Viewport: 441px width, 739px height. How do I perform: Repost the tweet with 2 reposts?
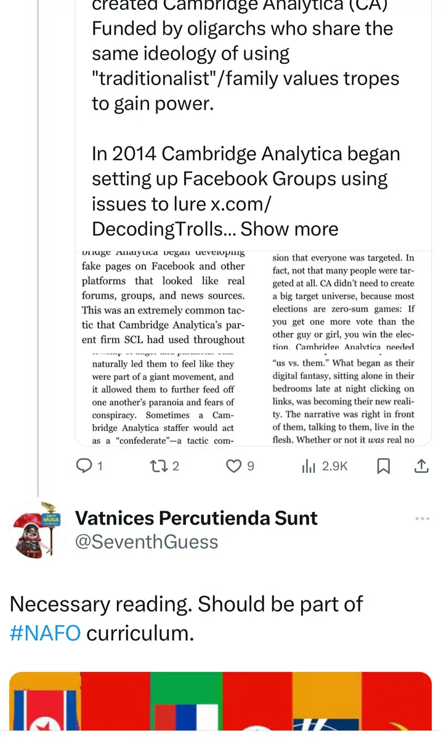coord(158,467)
